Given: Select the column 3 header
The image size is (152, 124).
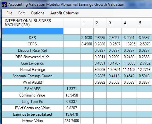Looking at the screenshot, I should tap(114, 23).
